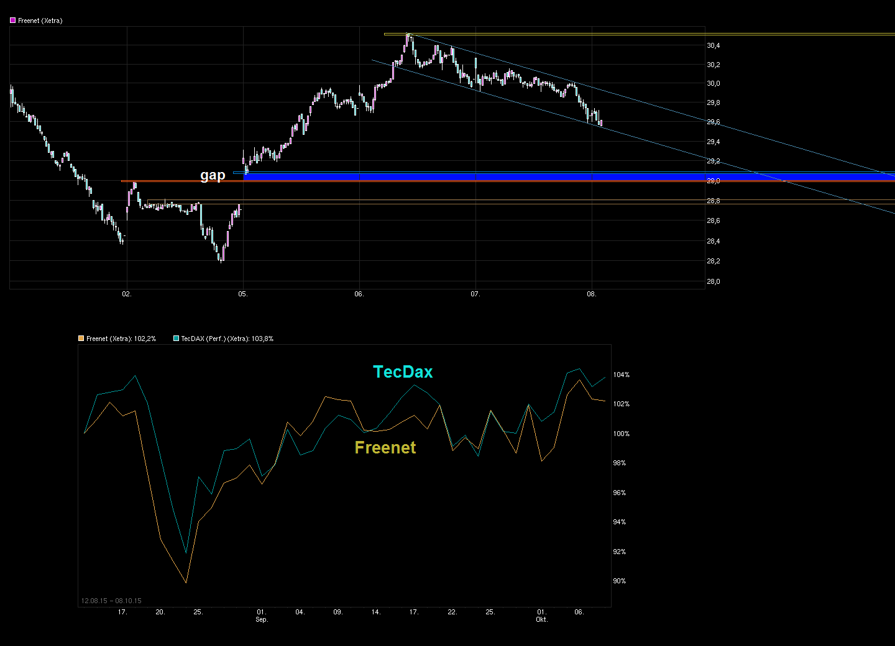
Task: Click the 100% performance axis label
Action: [622, 434]
